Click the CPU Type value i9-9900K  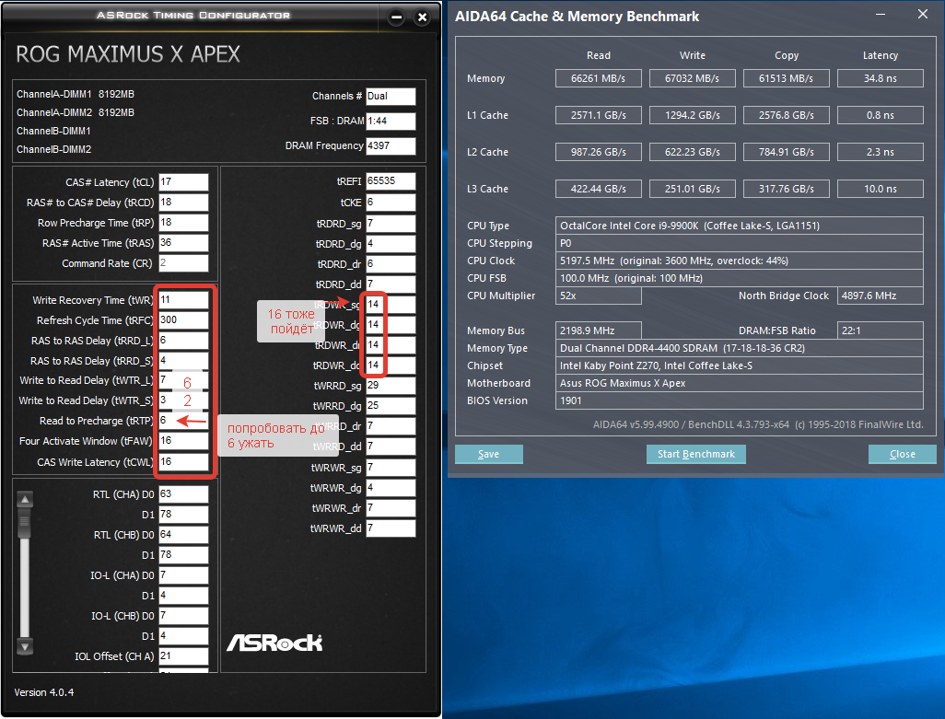pos(740,226)
